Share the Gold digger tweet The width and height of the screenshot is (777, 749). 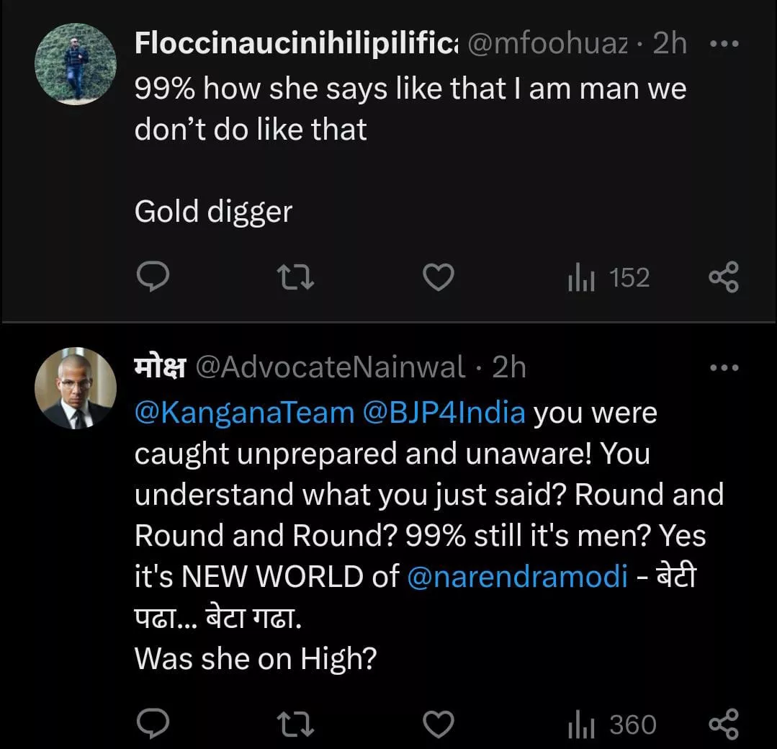coord(724,277)
